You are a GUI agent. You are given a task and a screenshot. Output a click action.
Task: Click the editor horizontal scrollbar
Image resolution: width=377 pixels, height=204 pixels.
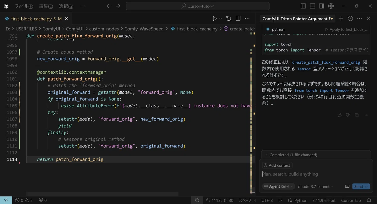102,194
